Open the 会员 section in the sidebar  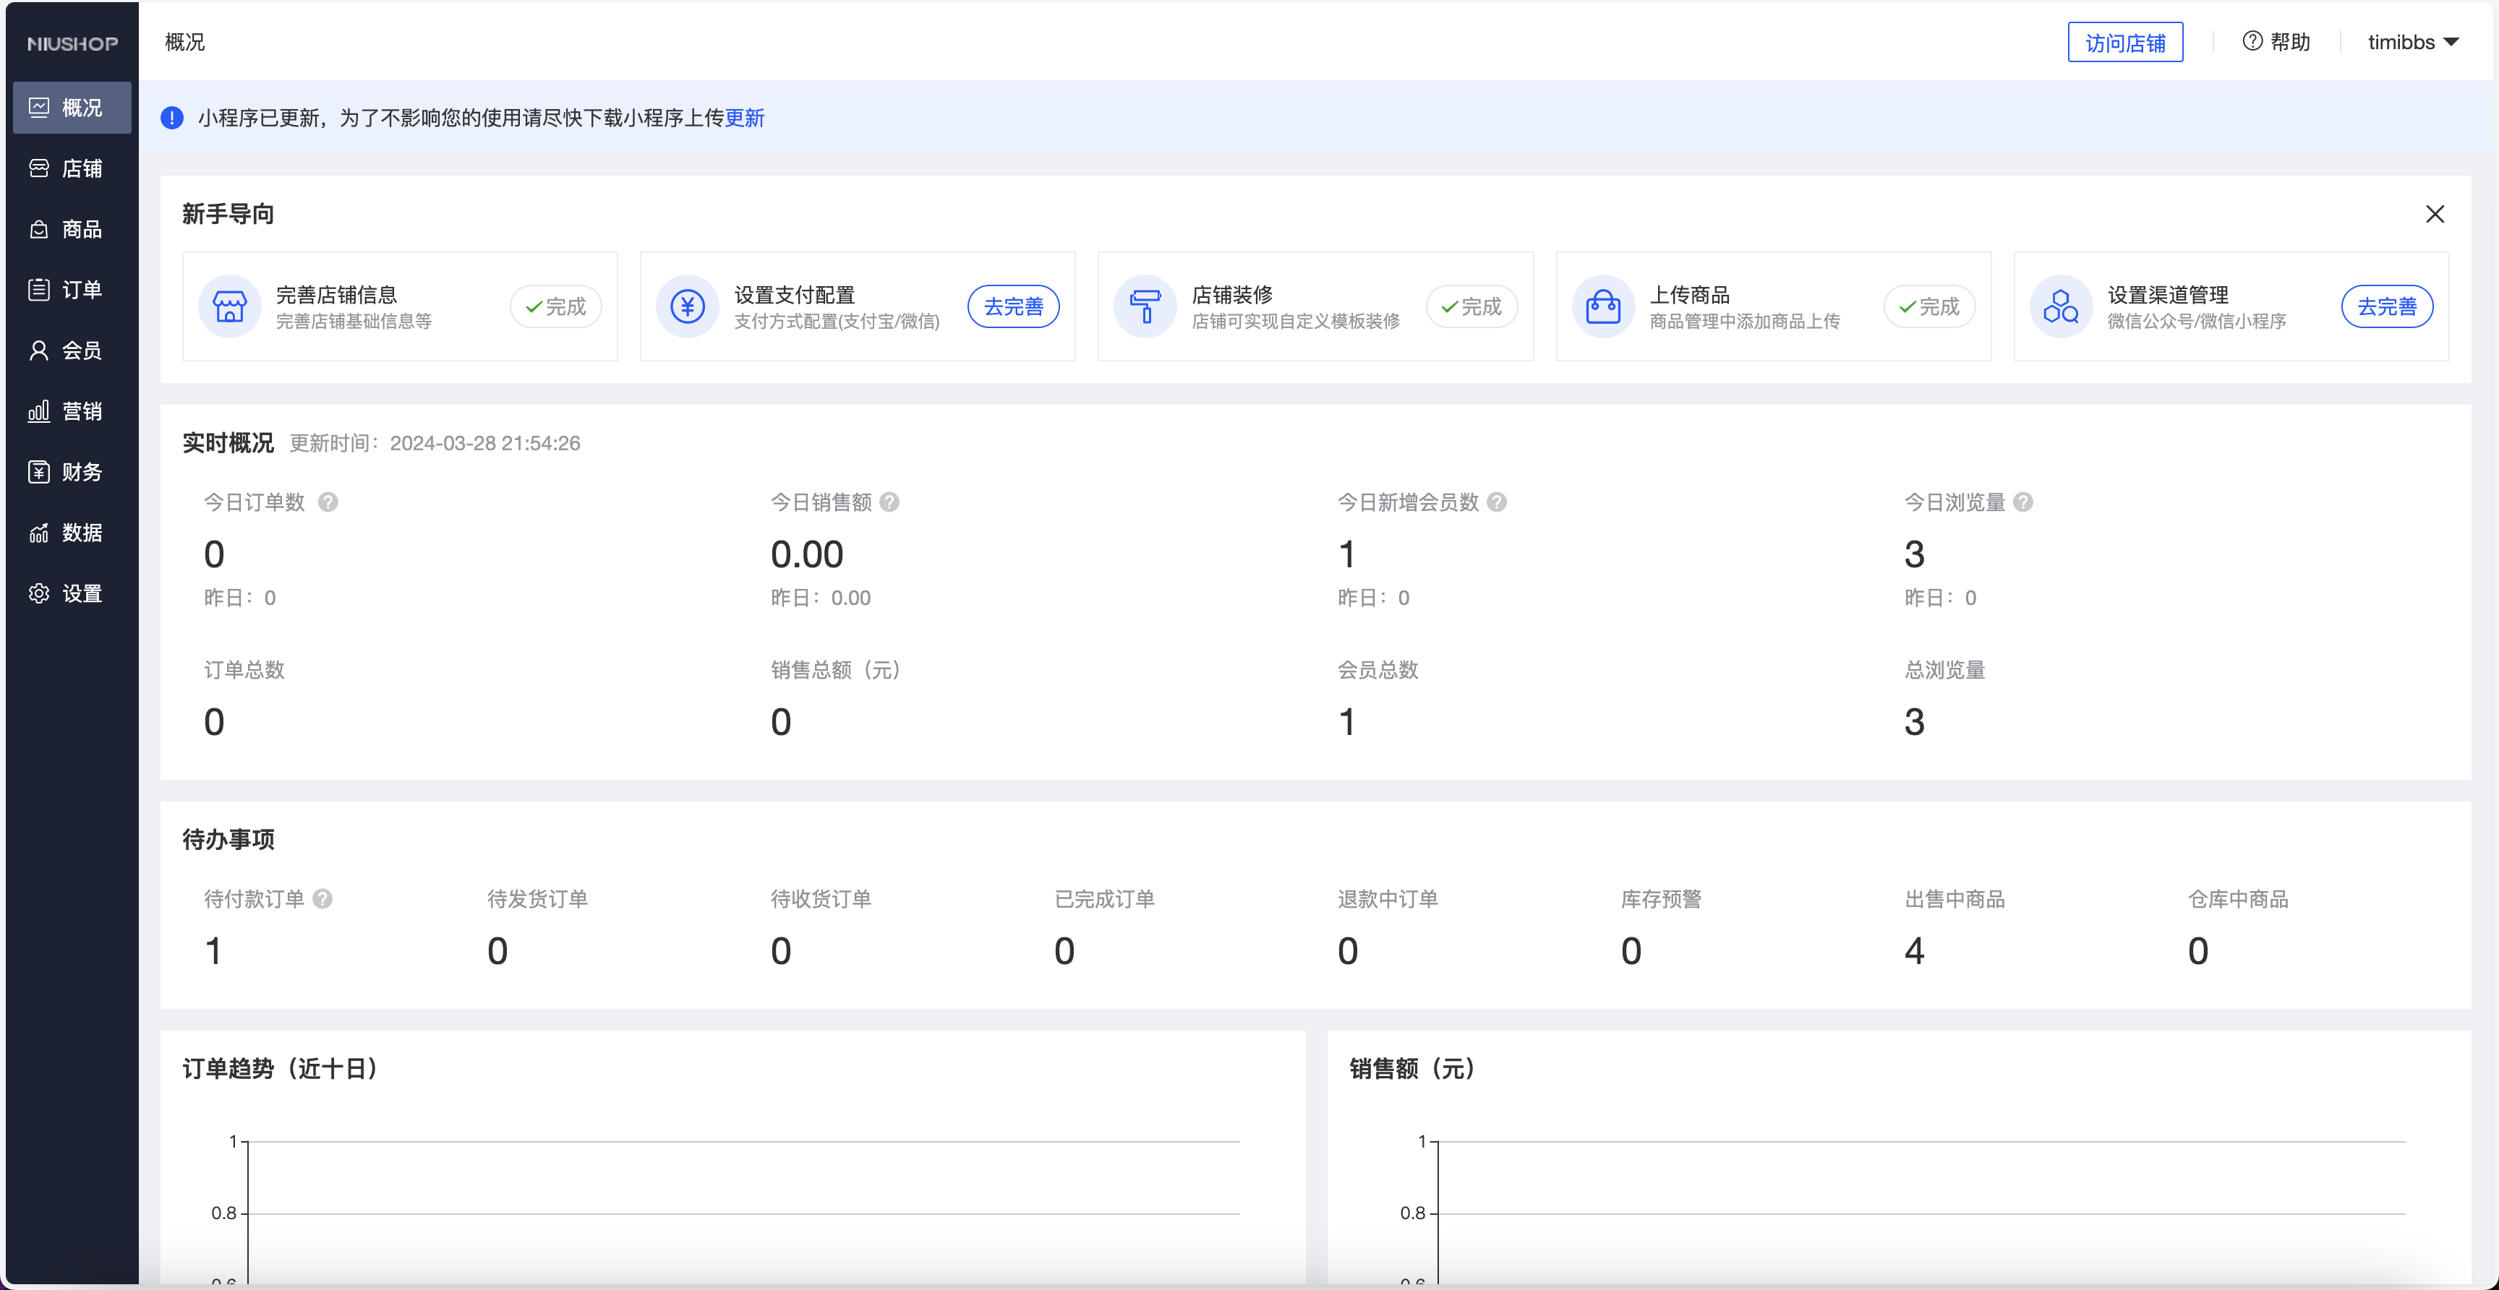pos(71,350)
